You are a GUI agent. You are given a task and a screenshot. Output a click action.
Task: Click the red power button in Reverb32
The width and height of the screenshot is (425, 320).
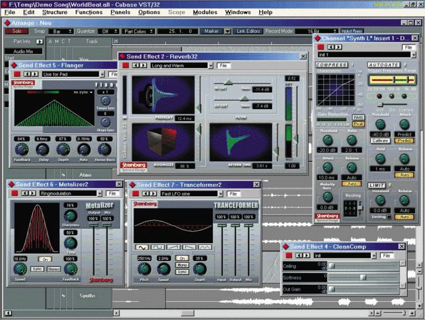[125, 66]
